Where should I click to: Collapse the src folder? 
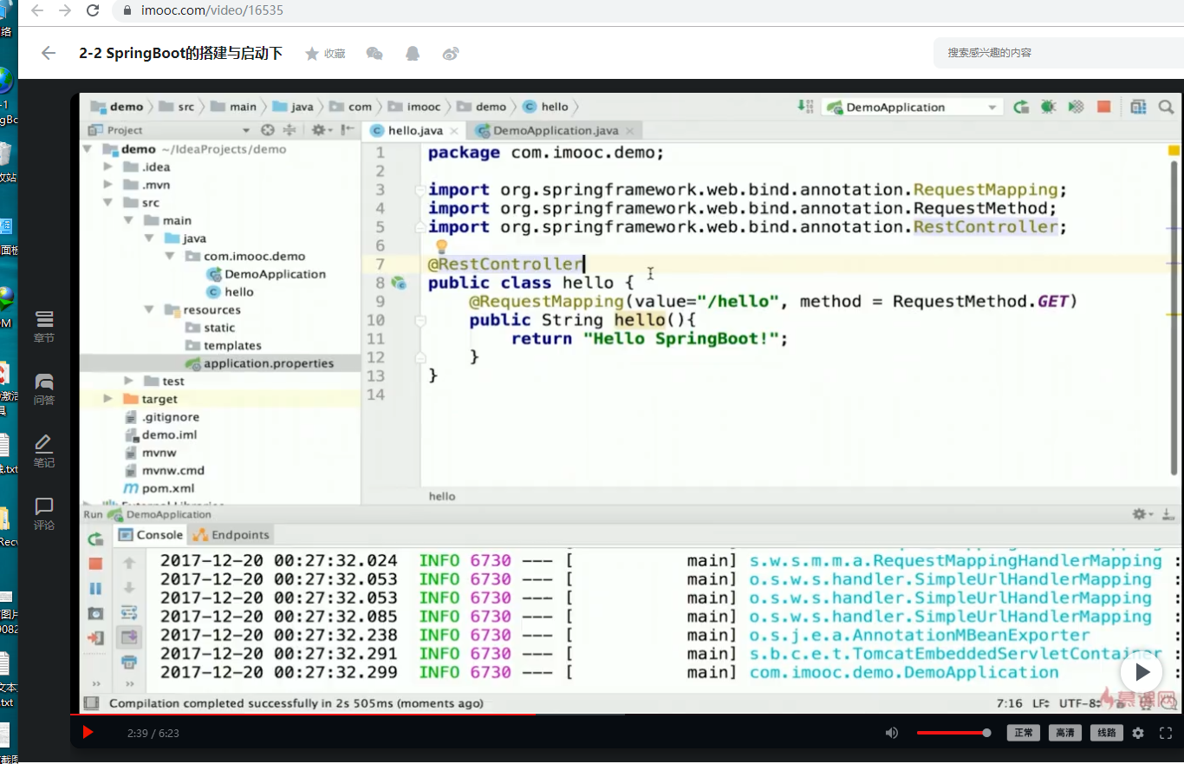(x=107, y=202)
